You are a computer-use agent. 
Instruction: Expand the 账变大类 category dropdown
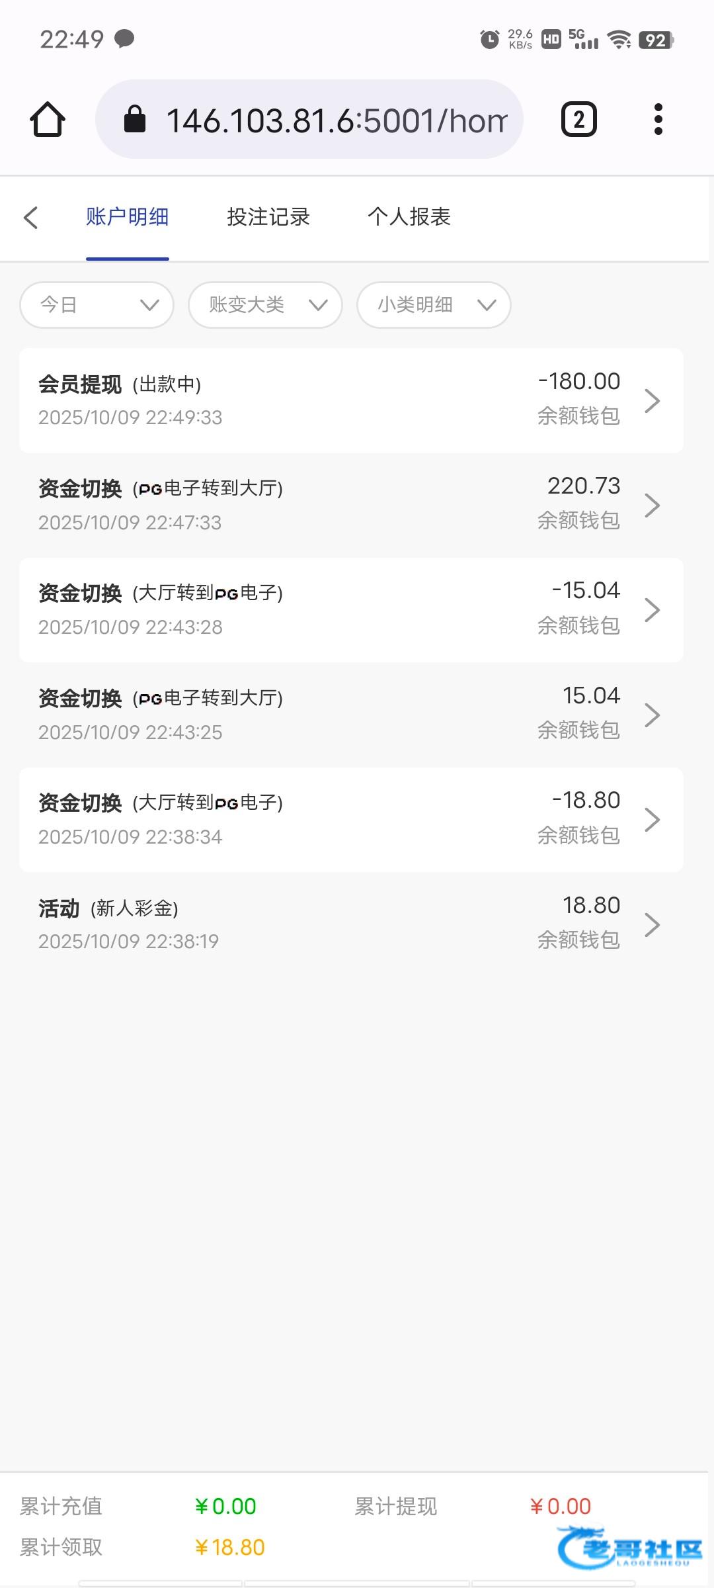pos(265,305)
